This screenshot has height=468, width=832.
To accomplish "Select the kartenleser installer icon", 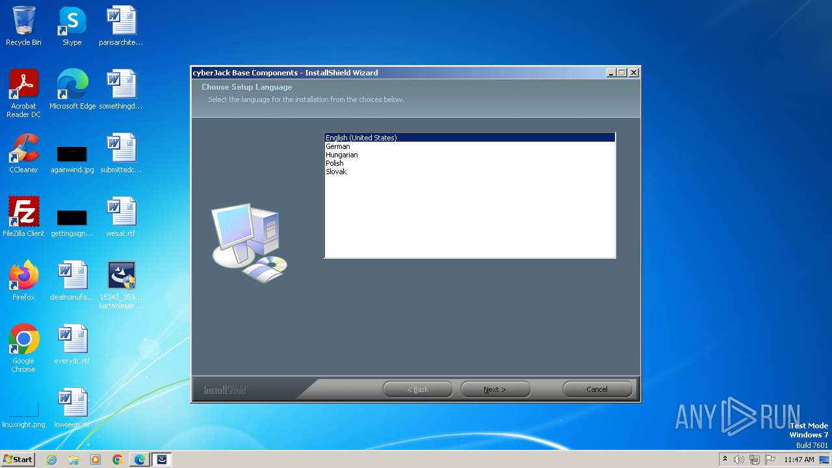I will tap(121, 285).
